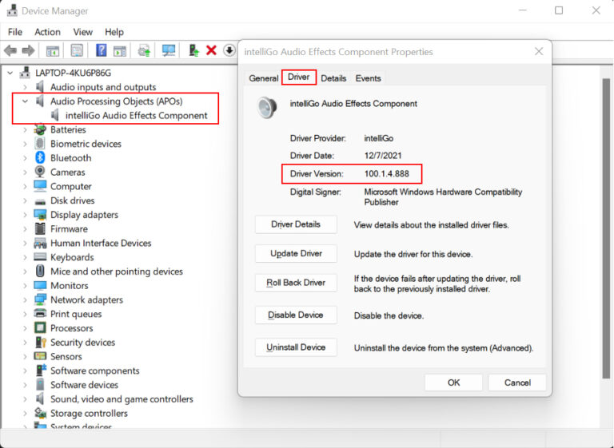Viewport: 614px width, 448px height.
Task: Expand the Batteries category
Action: click(26, 129)
